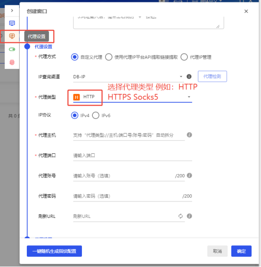Viewport: 261px width, 267px height.
Task: Select the IPv6 protocol radio button
Action: [x=96, y=116]
